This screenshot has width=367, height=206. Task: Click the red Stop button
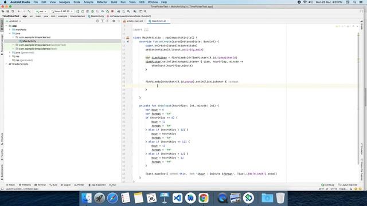click(x=112, y=11)
